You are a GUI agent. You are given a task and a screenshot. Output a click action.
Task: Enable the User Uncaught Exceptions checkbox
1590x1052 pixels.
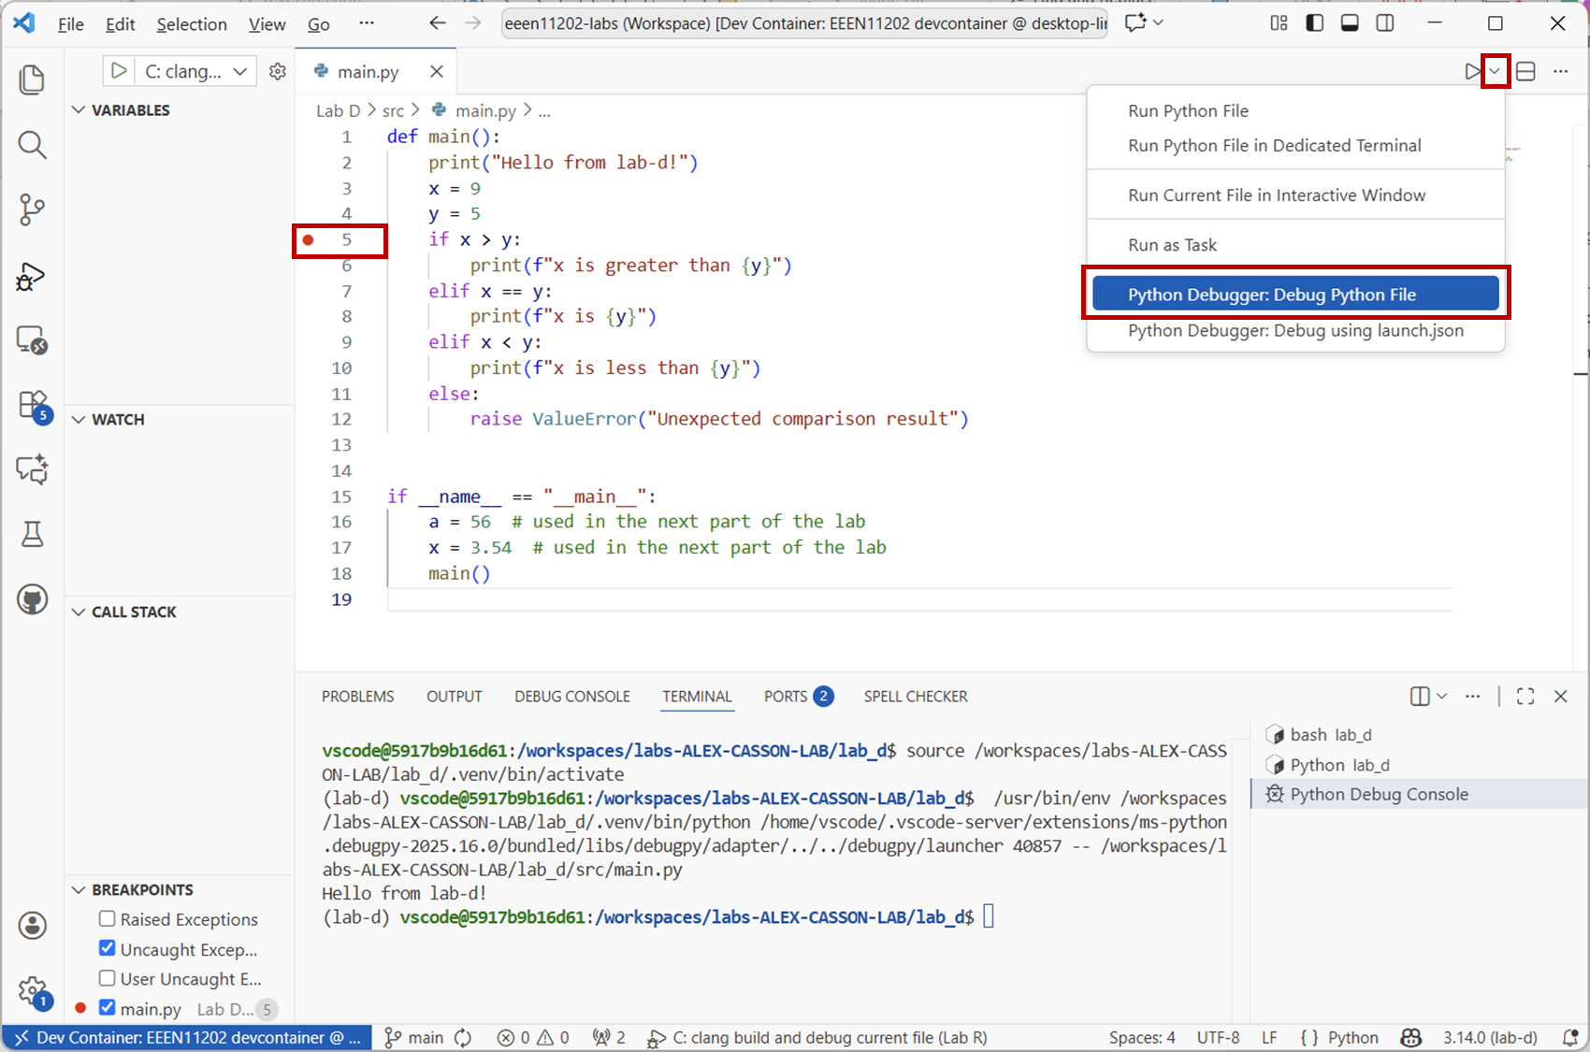click(108, 978)
